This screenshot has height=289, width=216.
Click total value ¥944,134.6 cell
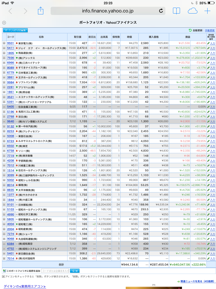(129, 264)
